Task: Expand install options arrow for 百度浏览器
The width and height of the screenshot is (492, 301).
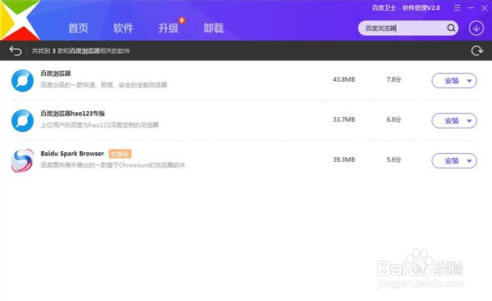Action: [469, 81]
